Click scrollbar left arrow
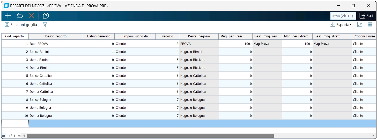 [24, 136]
